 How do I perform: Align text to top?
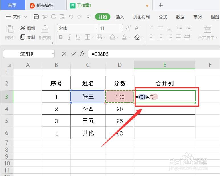[152, 27]
